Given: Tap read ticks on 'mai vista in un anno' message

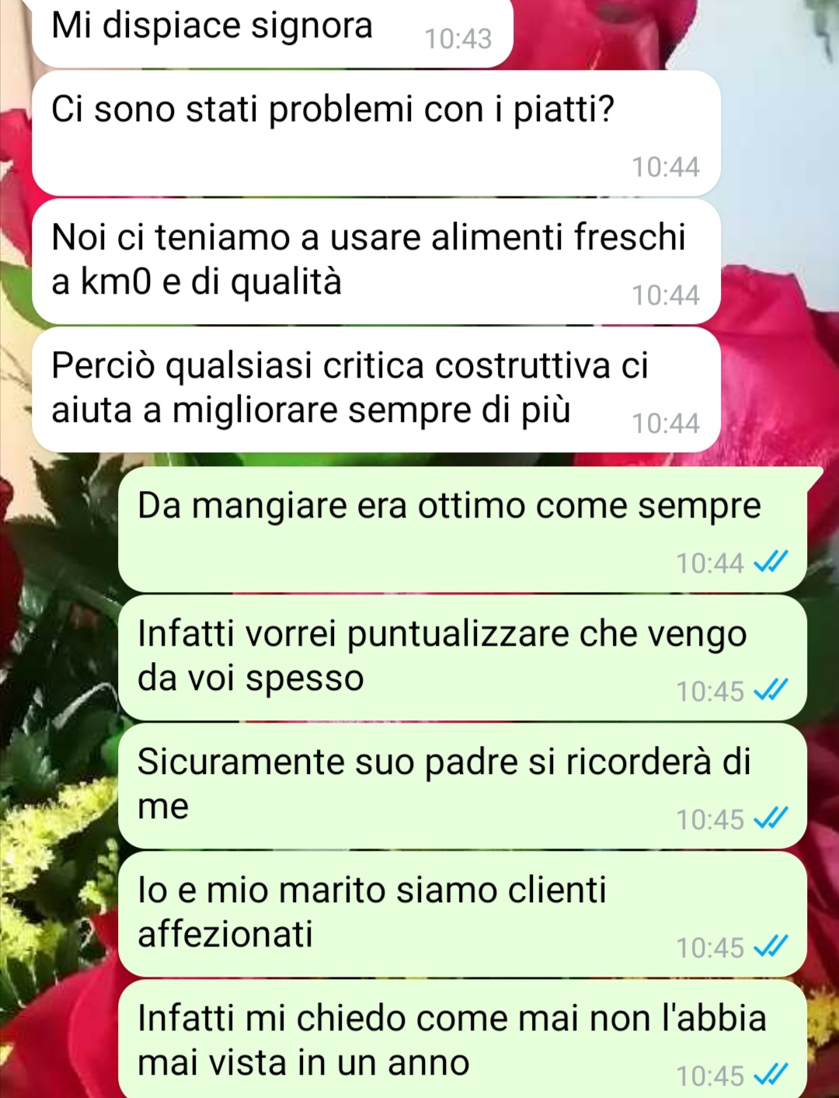Looking at the screenshot, I should (x=771, y=1074).
